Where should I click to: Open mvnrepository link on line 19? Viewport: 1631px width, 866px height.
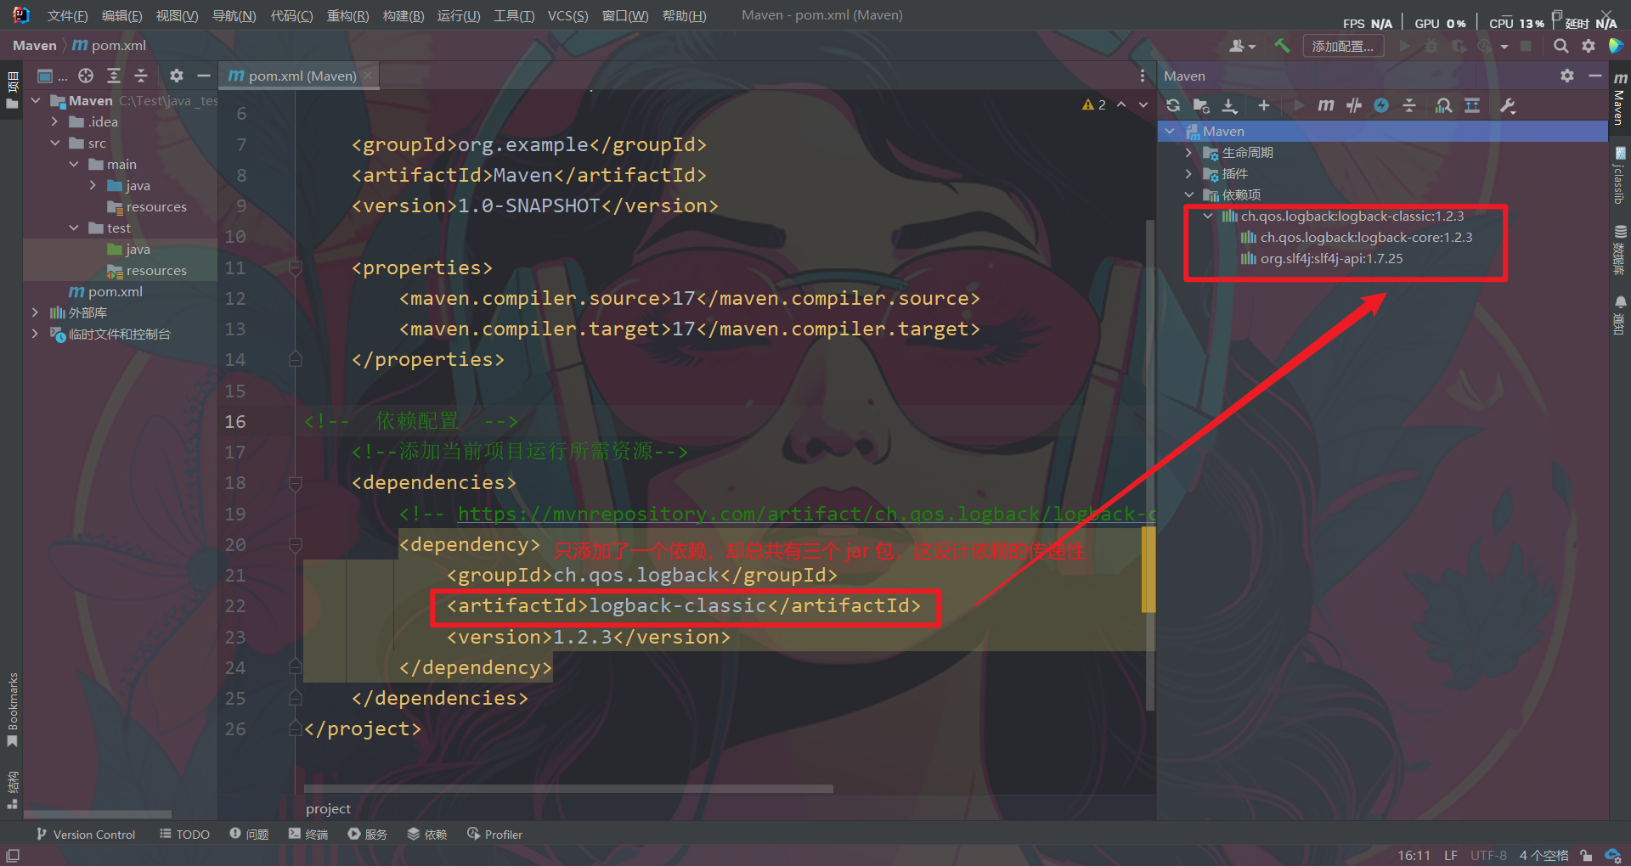[806, 514]
